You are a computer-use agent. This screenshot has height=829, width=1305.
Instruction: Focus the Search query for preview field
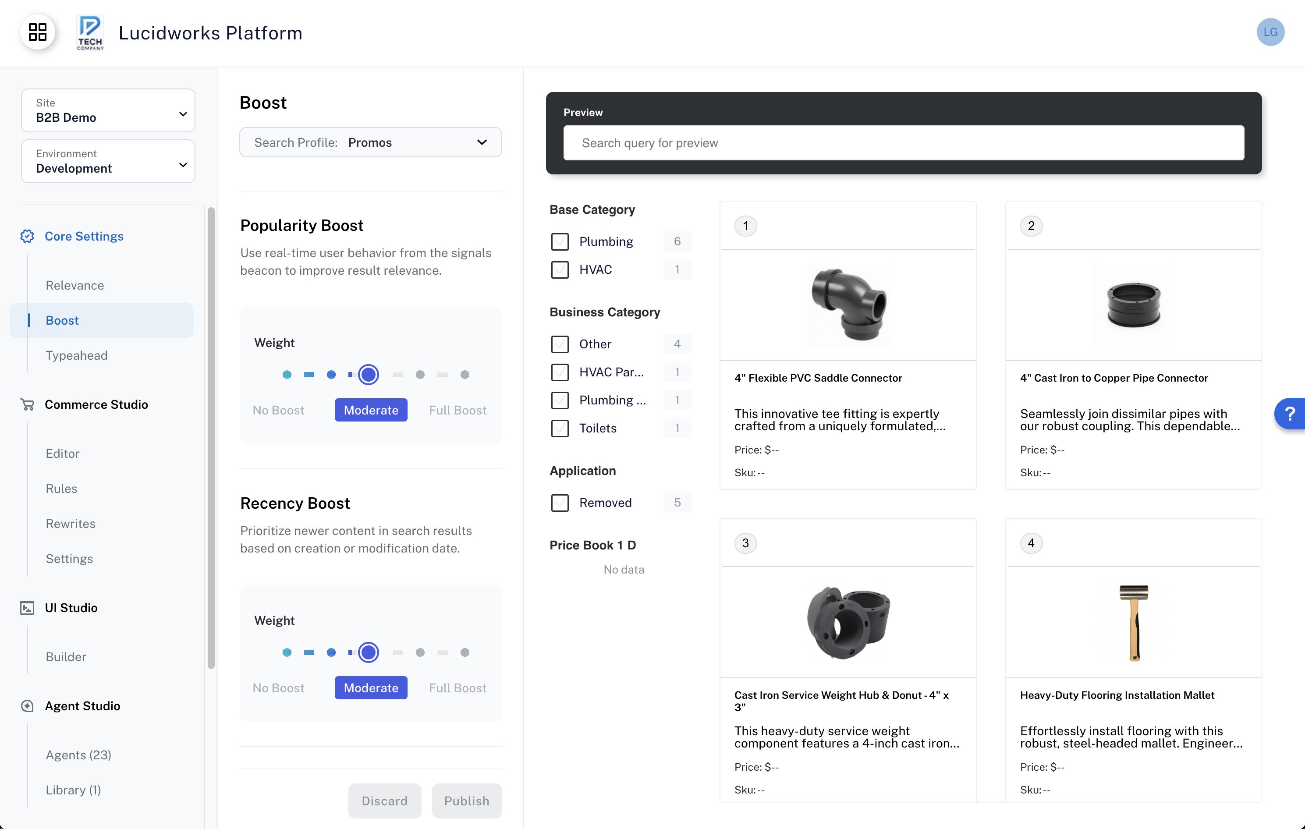click(904, 143)
